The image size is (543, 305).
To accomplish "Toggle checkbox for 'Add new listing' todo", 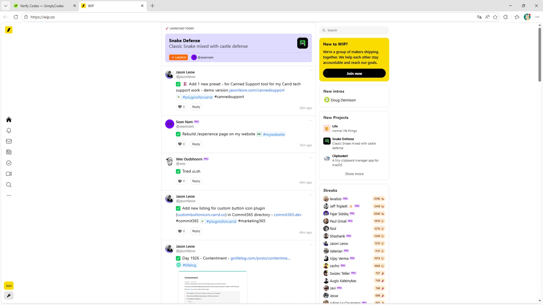I will click(x=178, y=209).
